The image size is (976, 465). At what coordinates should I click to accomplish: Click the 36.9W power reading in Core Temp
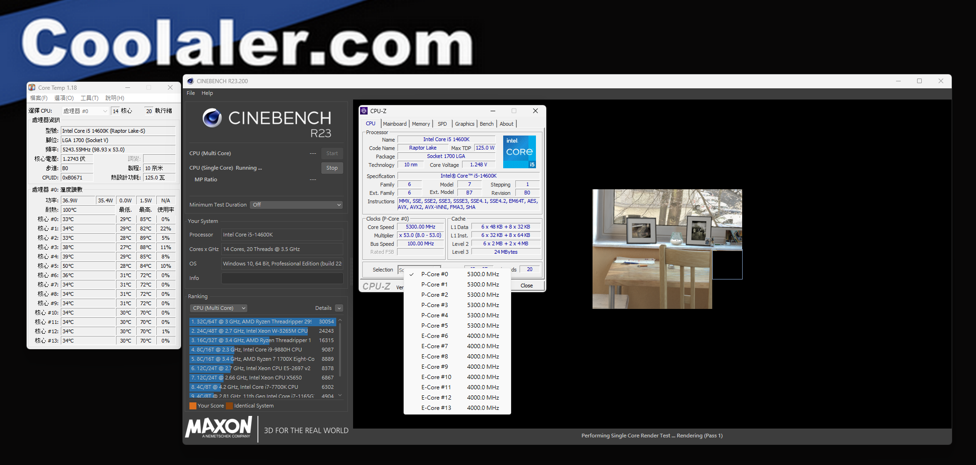78,200
